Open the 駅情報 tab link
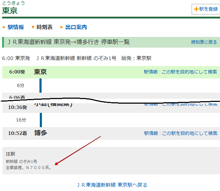The width and height of the screenshot is (220, 191). coord(16,27)
